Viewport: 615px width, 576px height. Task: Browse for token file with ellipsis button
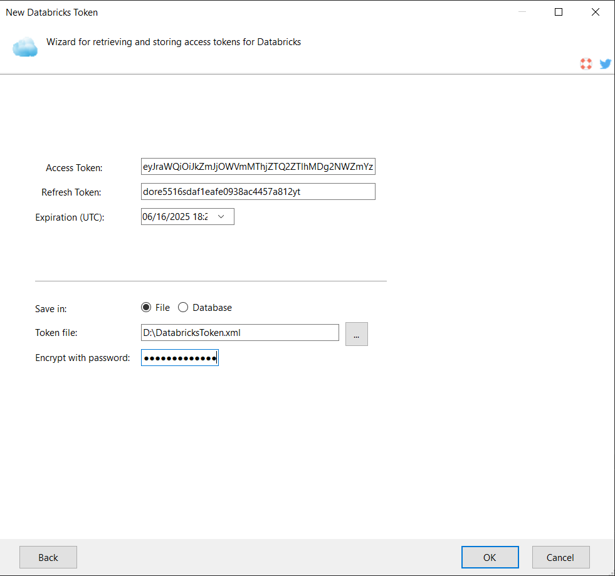(x=357, y=334)
